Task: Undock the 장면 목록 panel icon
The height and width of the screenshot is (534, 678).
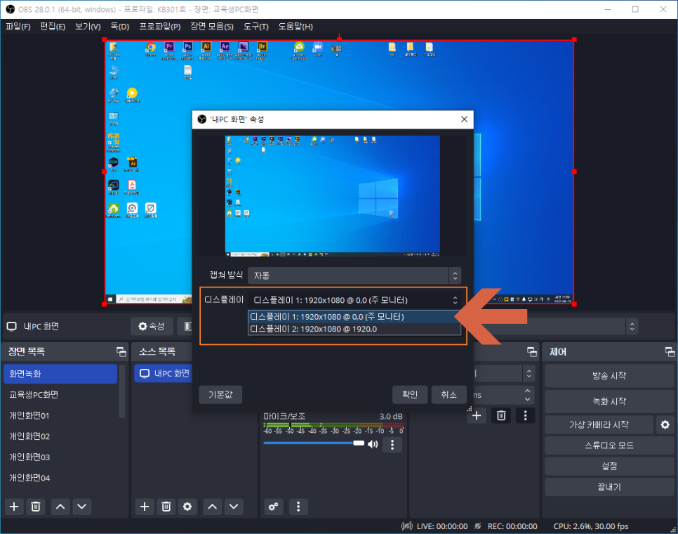Action: 121,352
